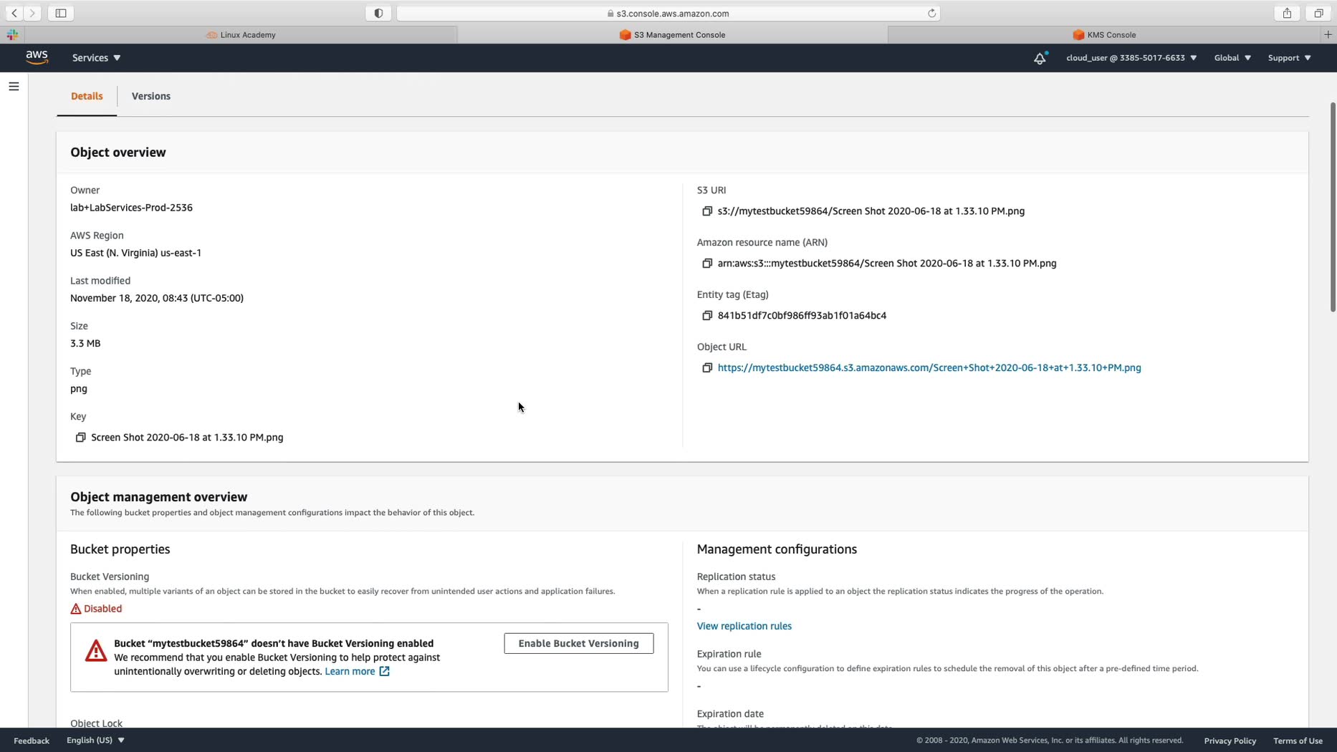Click the page vertical scrollbar
Image resolution: width=1337 pixels, height=752 pixels.
coord(1333,208)
